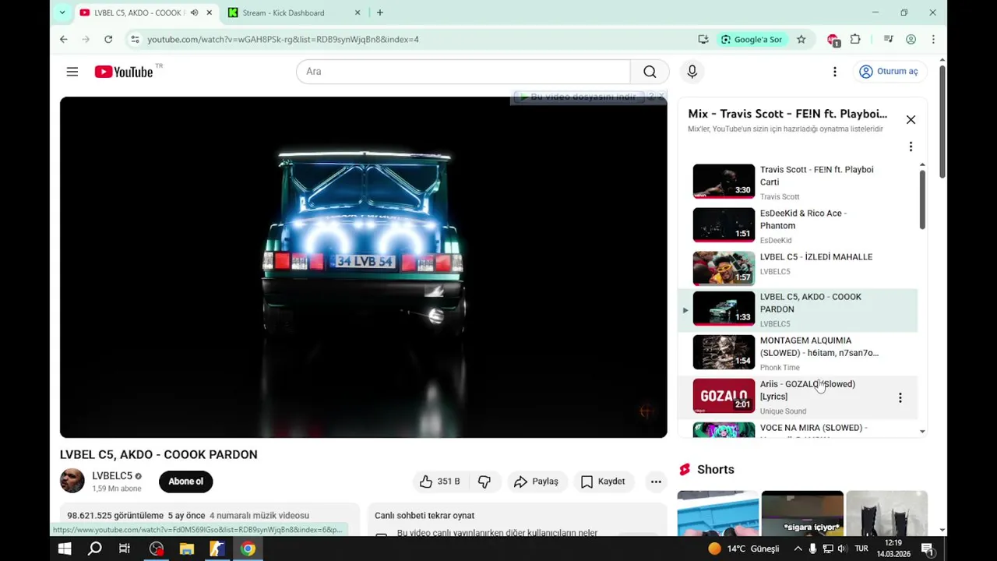
Task: Open options for the GOZALO playlist item
Action: (x=900, y=397)
